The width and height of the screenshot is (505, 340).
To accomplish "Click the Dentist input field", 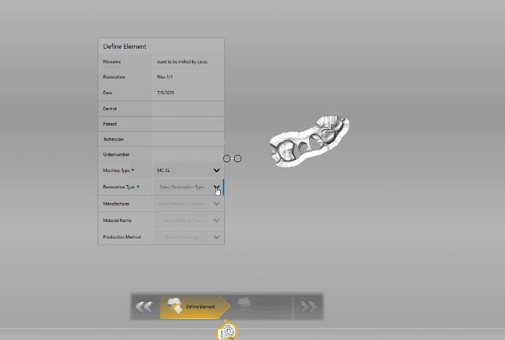I will point(188,109).
